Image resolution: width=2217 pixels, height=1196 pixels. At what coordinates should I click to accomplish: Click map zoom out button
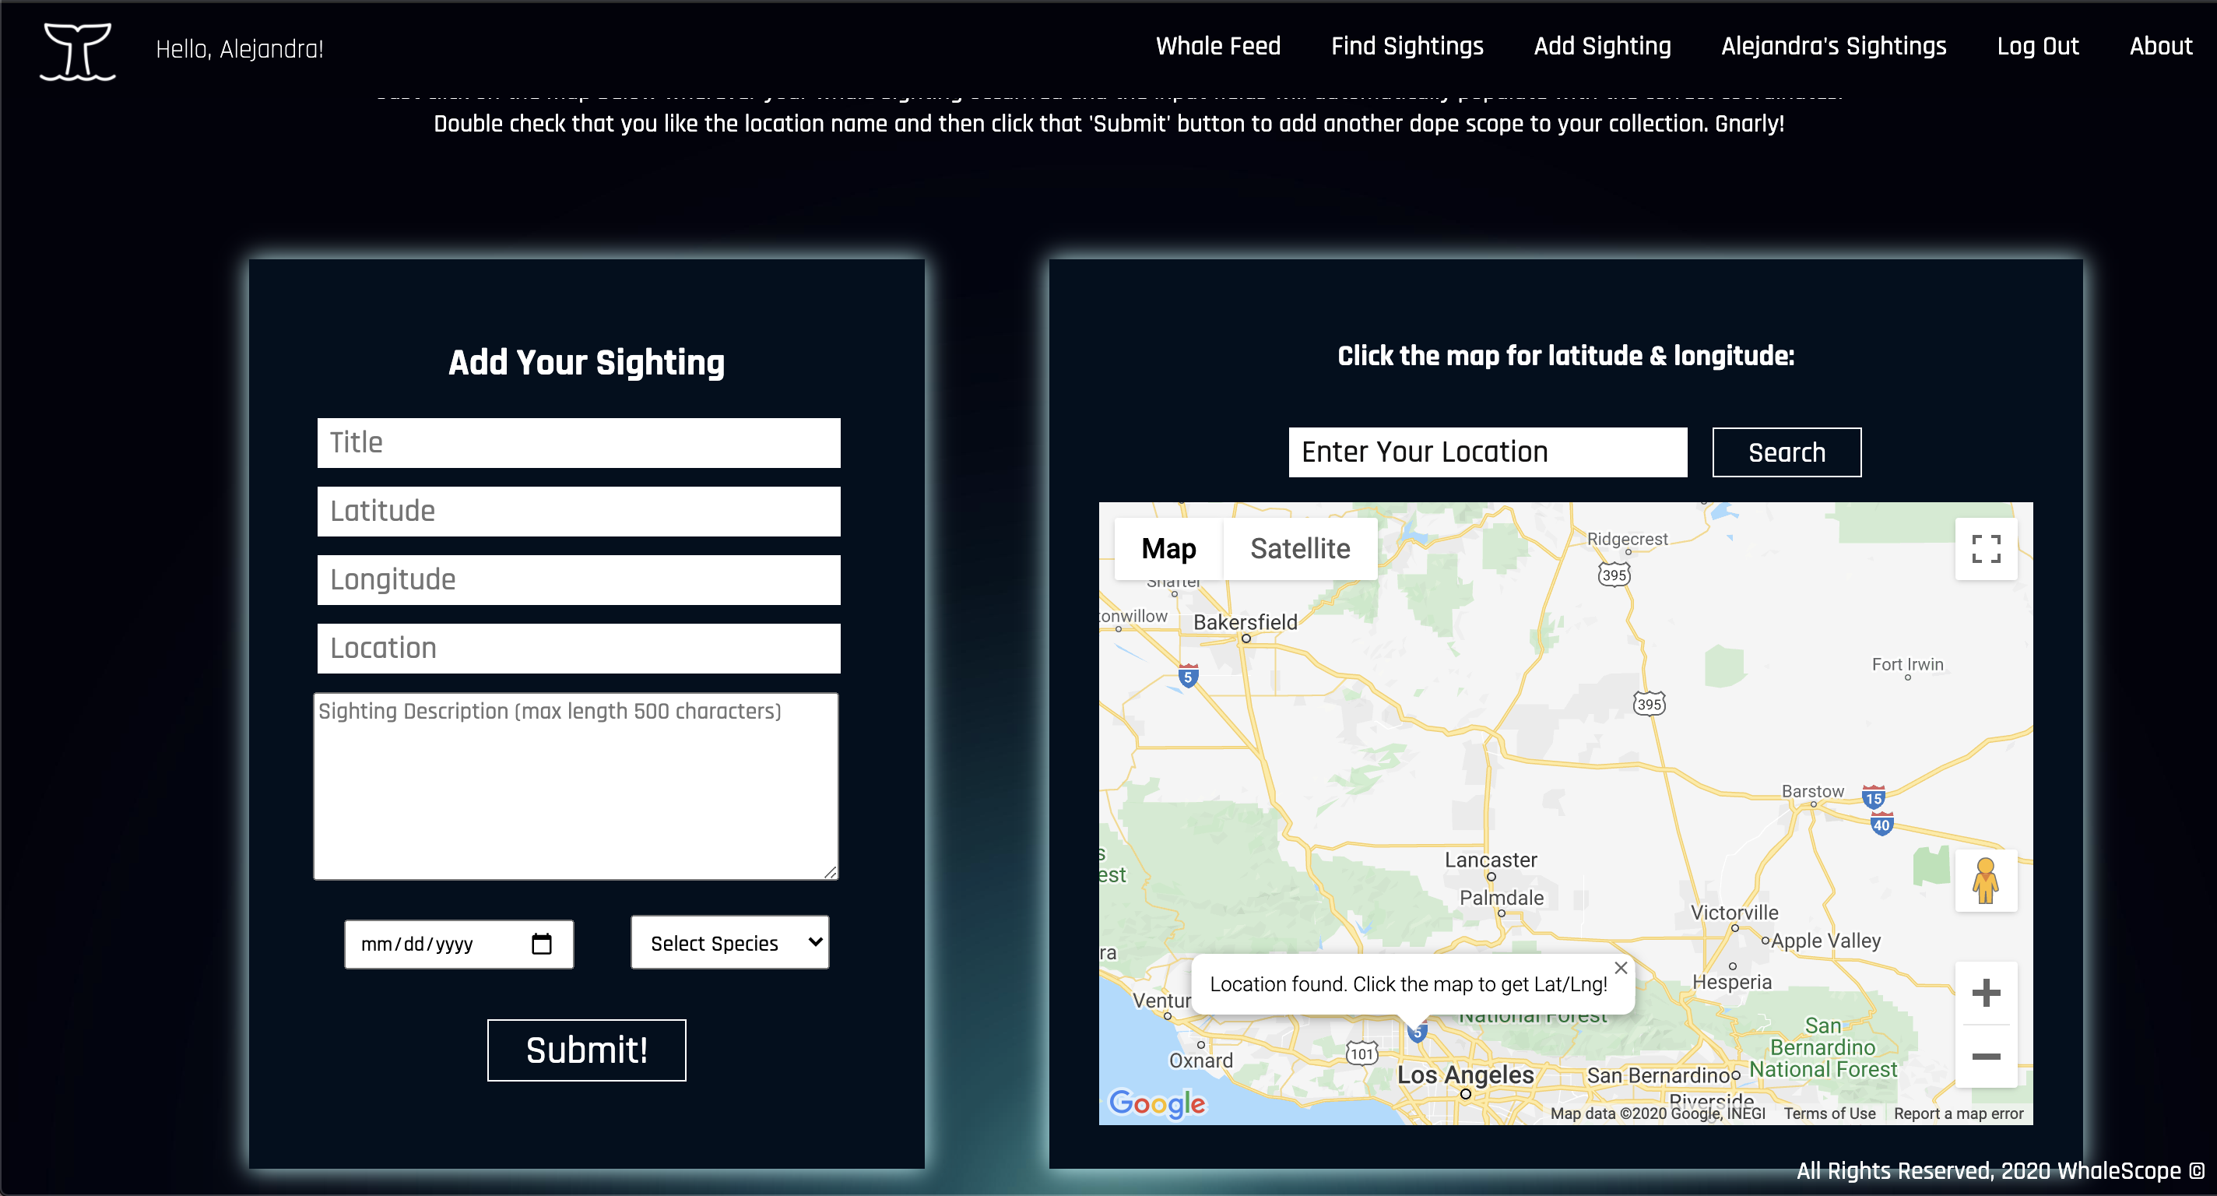tap(1986, 1056)
